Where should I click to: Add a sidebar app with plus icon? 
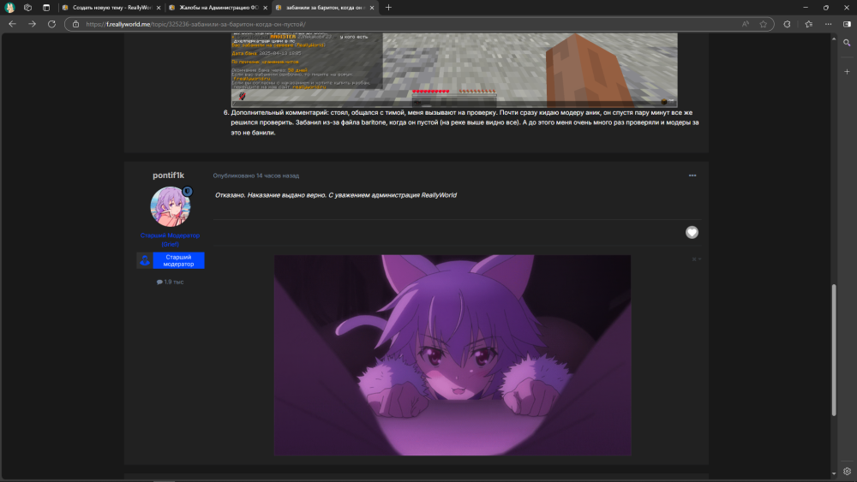pos(847,72)
